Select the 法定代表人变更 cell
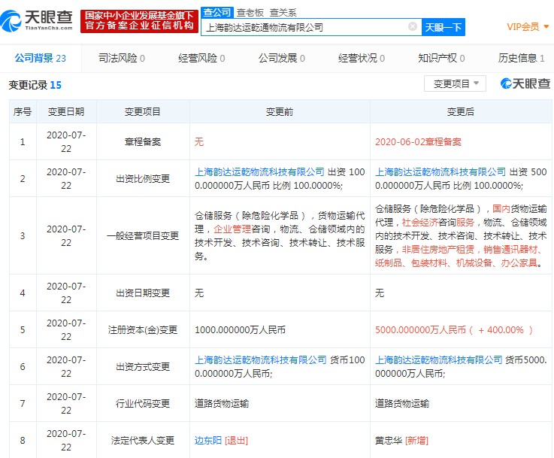This screenshot has width=554, height=458. tap(143, 441)
